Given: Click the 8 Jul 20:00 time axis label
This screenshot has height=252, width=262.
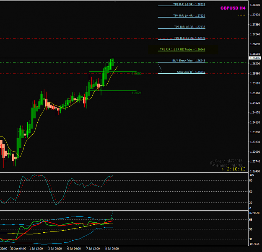Looking at the screenshot, I should pyautogui.click(x=112, y=249).
